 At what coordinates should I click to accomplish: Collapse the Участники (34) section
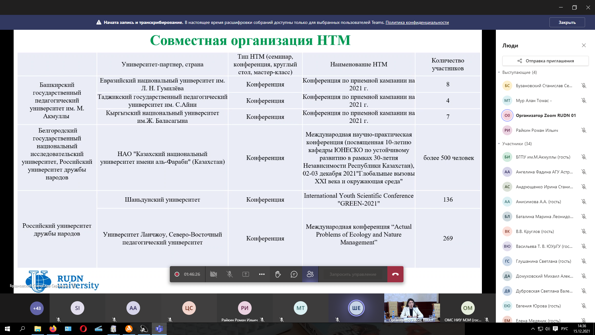click(499, 144)
